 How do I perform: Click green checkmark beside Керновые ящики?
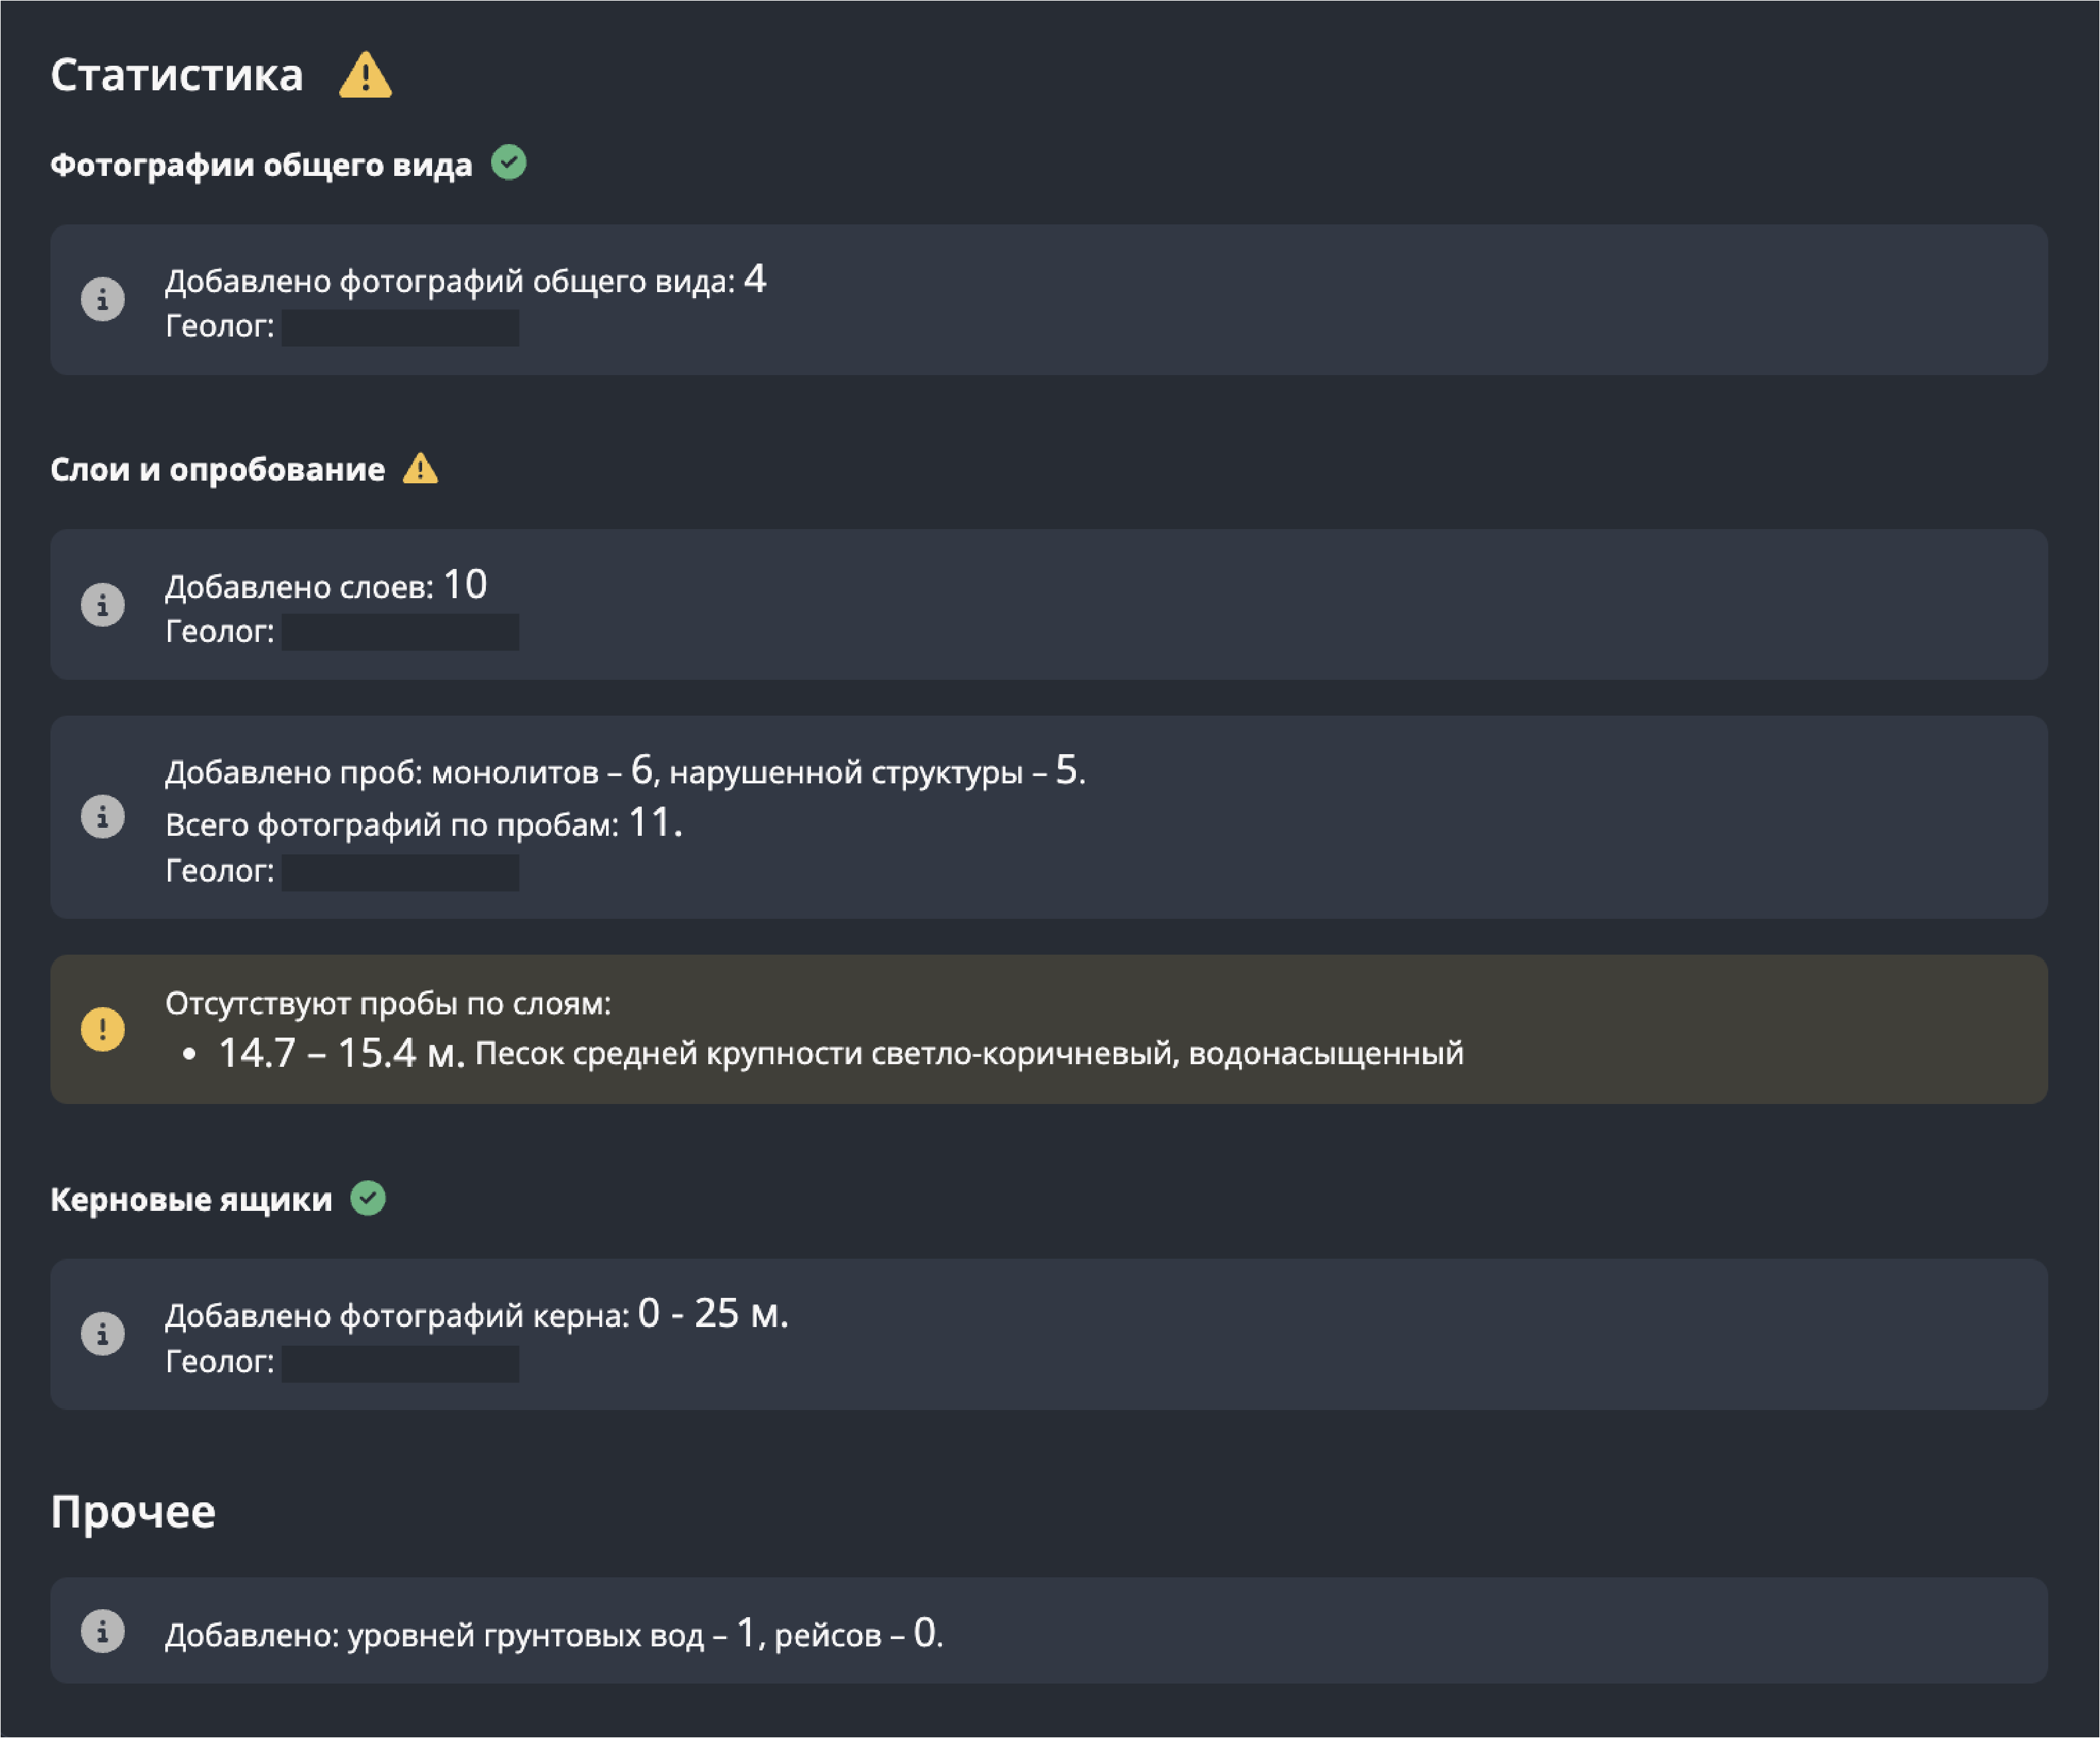tap(368, 1197)
